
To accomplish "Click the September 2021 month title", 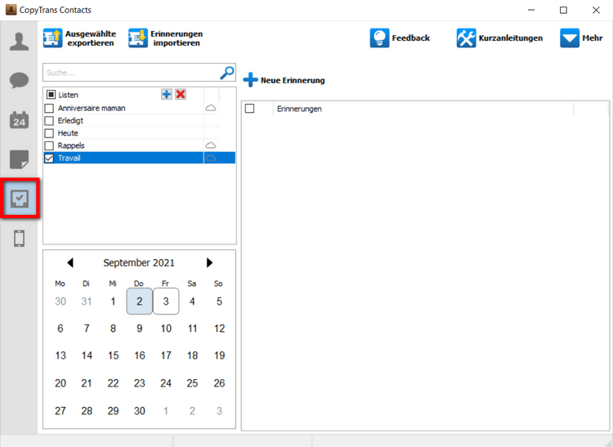I will click(x=139, y=262).
